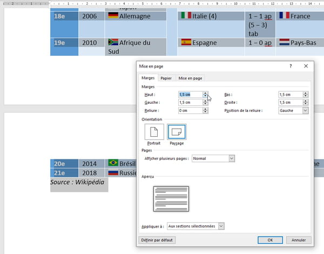Click the French flag next to France
Image resolution: width=324 pixels, height=254 pixels.
click(285, 15)
